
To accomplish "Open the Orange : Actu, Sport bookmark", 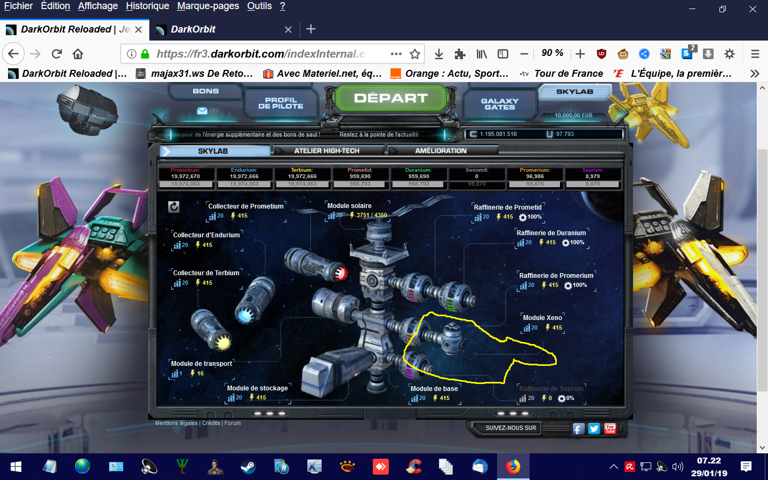I will pos(450,74).
